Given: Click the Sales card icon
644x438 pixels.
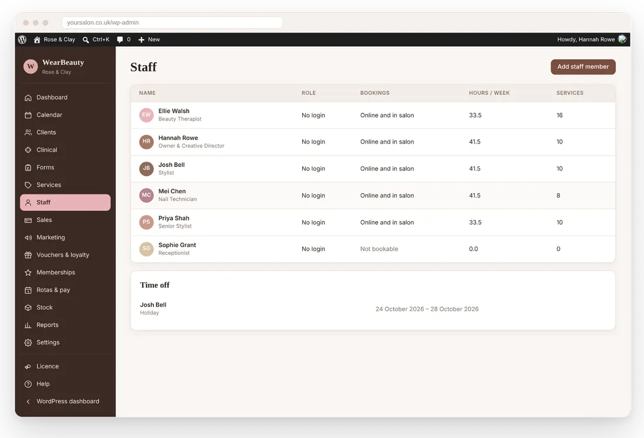Looking at the screenshot, I should click(x=28, y=220).
